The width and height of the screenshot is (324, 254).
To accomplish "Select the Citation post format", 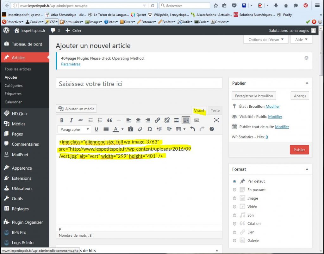I will click(234, 224).
